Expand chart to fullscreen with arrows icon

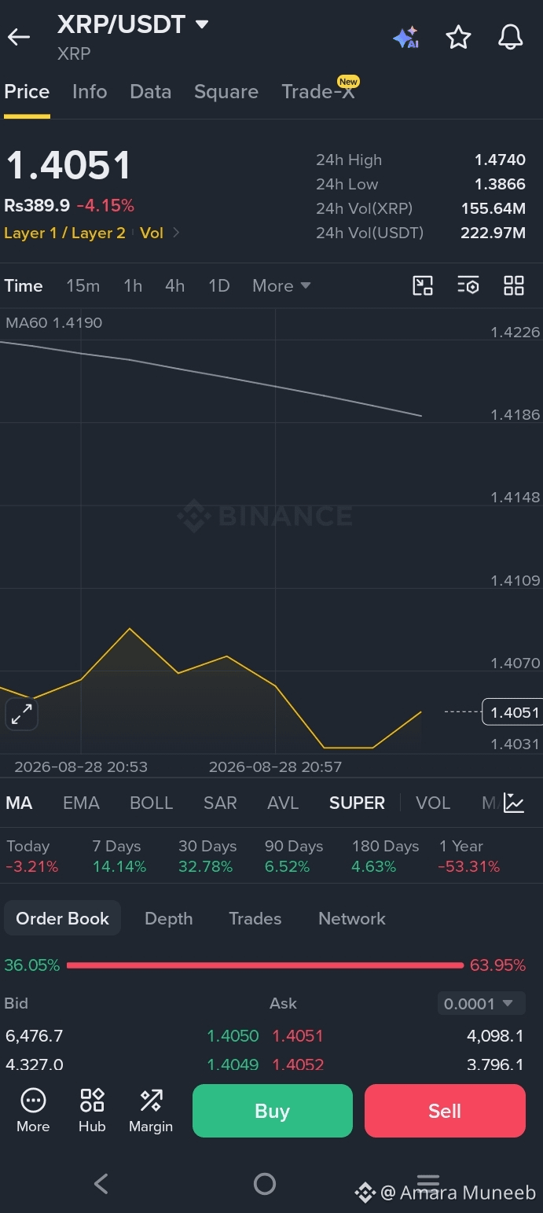[x=21, y=714]
